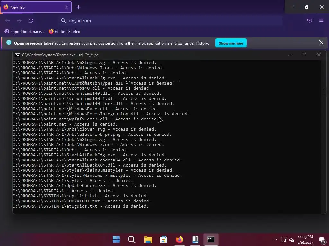
Task: Minimize the Firefox window
Action: 292,7
